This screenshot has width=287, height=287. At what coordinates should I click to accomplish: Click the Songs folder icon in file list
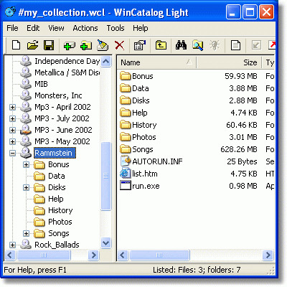(x=126, y=149)
